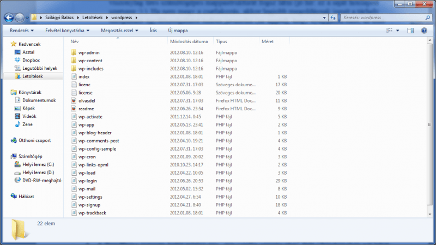Select the licenc text document icon
The height and width of the screenshot is (245, 436).
click(x=74, y=85)
